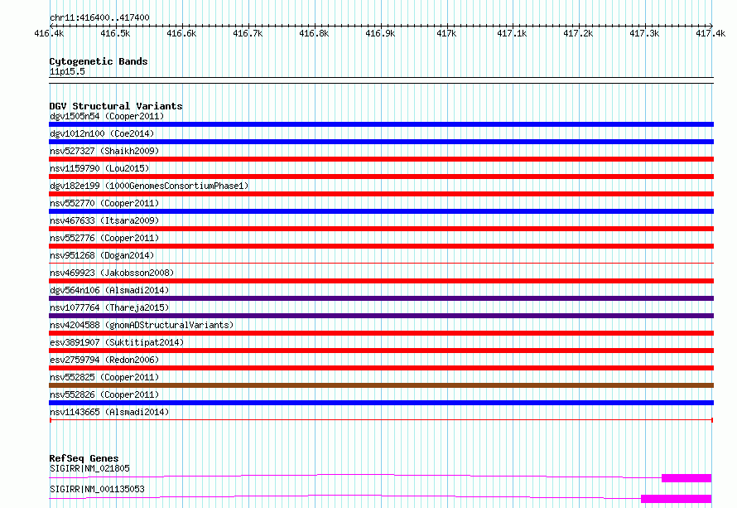Click the red bar under nsv467633
Image resolution: width=737 pixels, height=508 pixels.
pos(381,229)
